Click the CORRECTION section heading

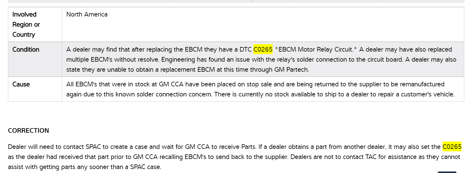[28, 131]
